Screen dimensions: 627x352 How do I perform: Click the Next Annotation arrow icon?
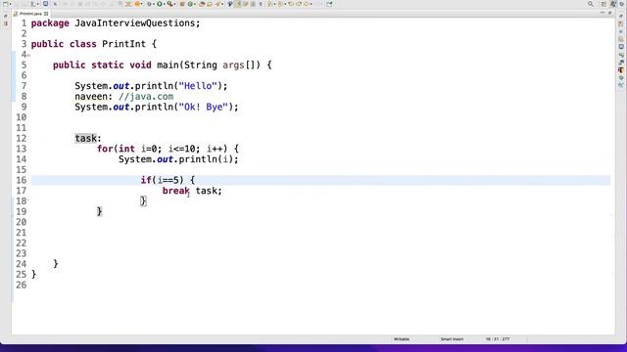coord(270,4)
